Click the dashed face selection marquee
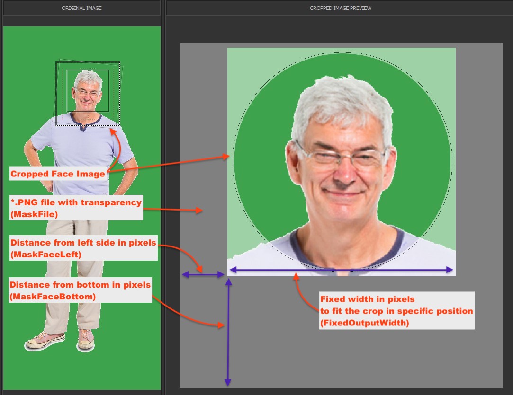The height and width of the screenshot is (395, 513). tap(88, 63)
